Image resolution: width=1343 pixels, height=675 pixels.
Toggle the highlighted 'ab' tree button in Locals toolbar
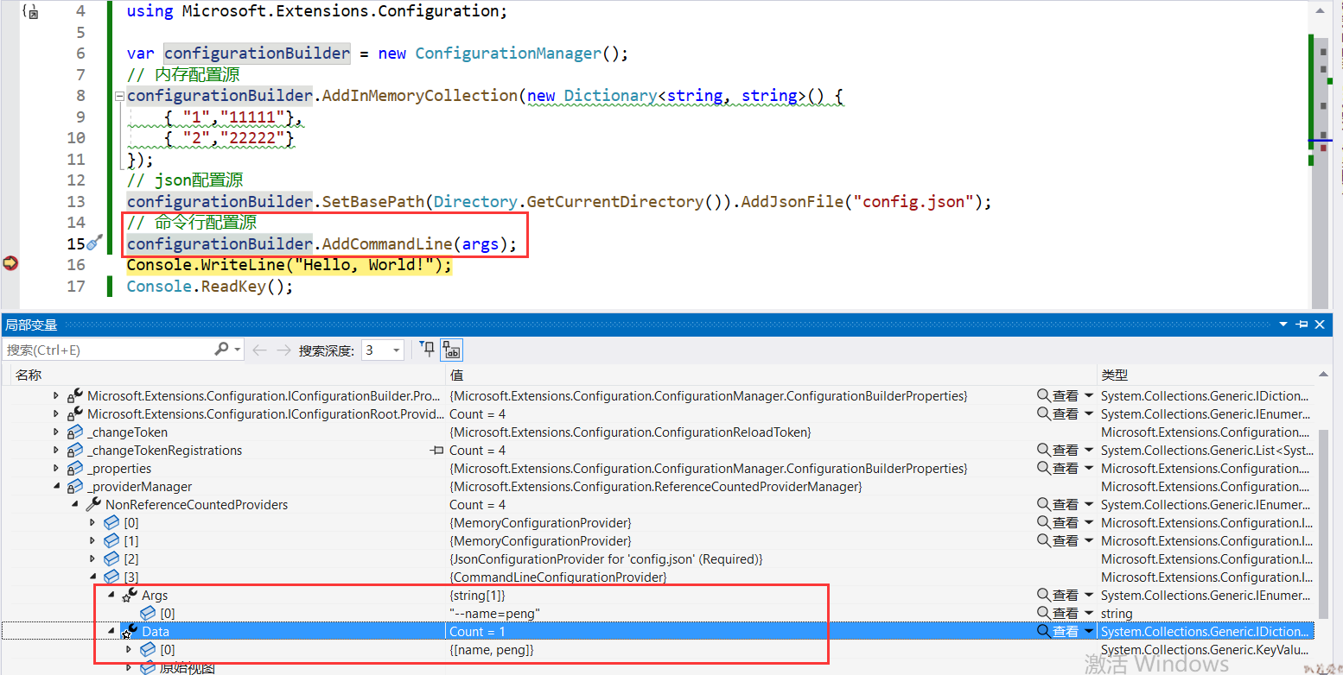(451, 349)
